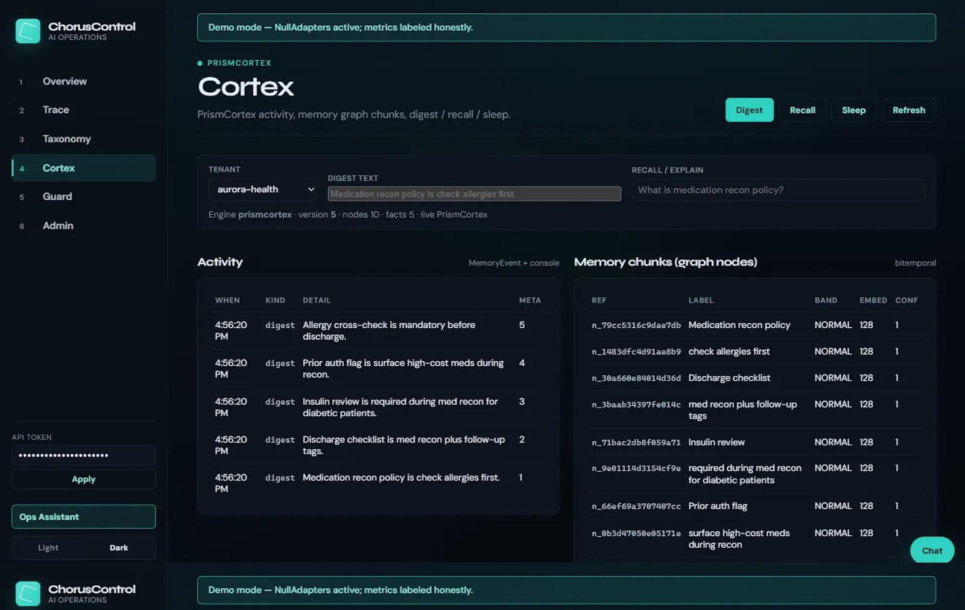Select activity row 'Allergy cross-check is mandatory before discharge'
Viewport: 965px width, 610px height.
click(378, 331)
